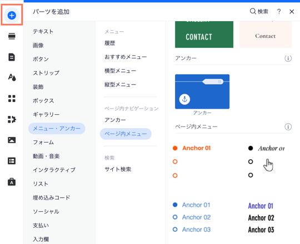300x244 pixels.
Task: Open 縦型メニュー subcategory
Action: (x=120, y=85)
